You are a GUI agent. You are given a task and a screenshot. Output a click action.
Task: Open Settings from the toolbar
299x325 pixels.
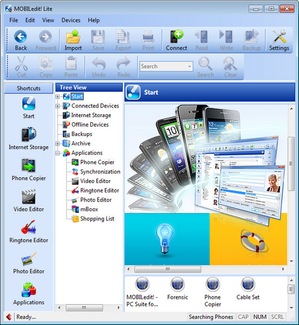pyautogui.click(x=279, y=40)
